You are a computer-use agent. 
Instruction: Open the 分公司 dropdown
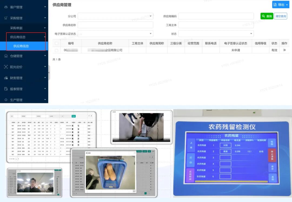tap(115, 16)
